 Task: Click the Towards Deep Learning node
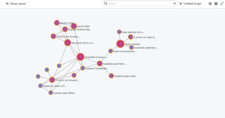pyautogui.click(x=111, y=76)
